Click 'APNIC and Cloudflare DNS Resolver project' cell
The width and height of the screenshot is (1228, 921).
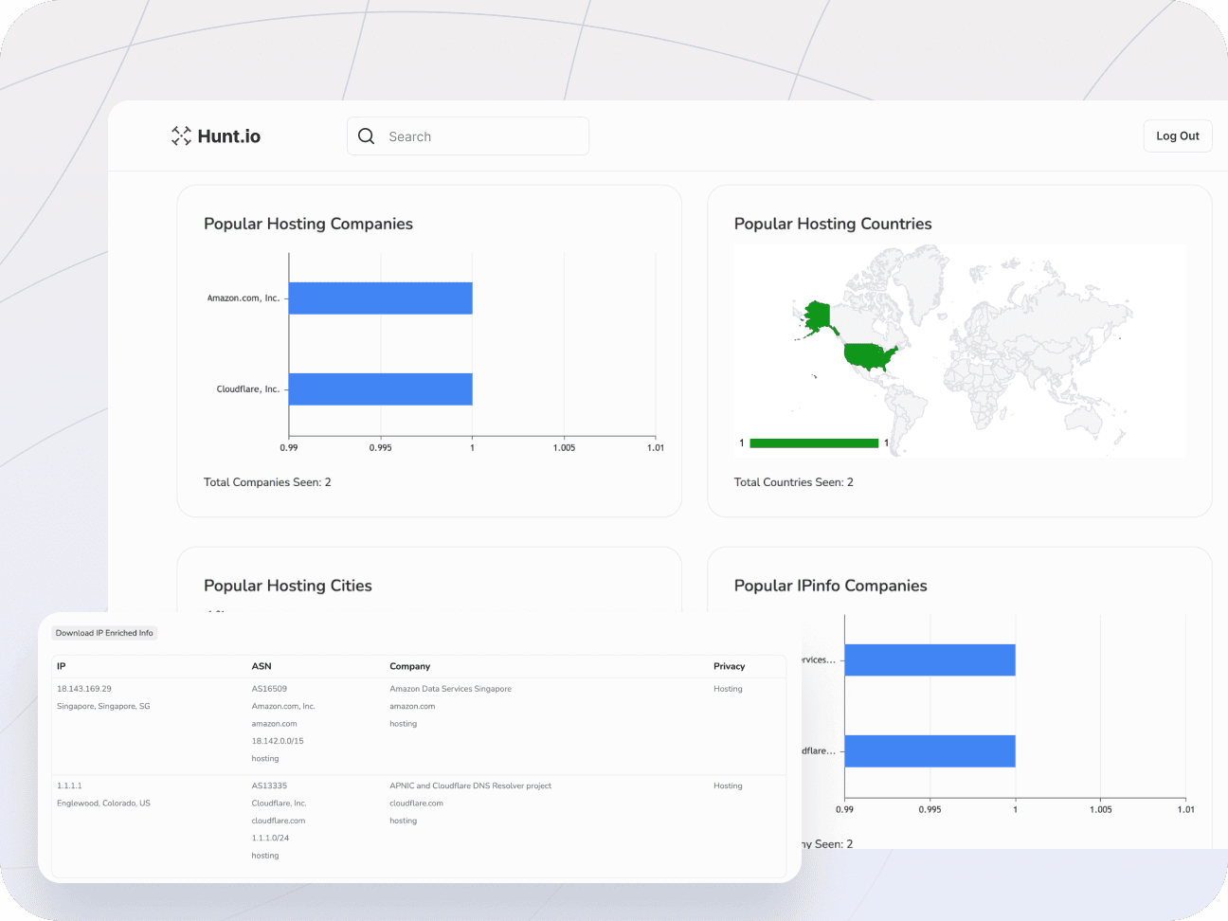[471, 786]
